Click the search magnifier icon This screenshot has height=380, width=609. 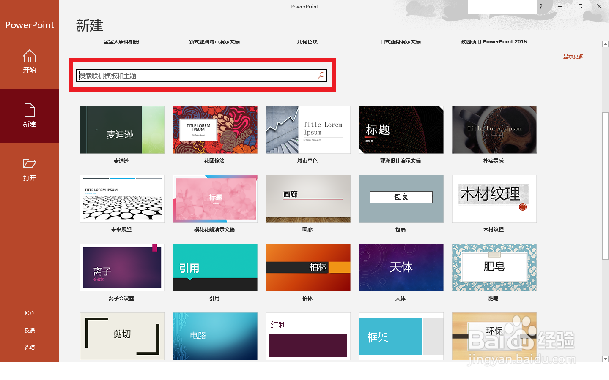click(321, 76)
